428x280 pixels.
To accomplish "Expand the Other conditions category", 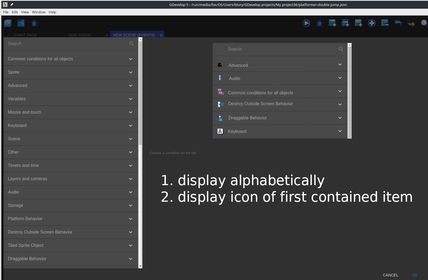I will coord(71,152).
